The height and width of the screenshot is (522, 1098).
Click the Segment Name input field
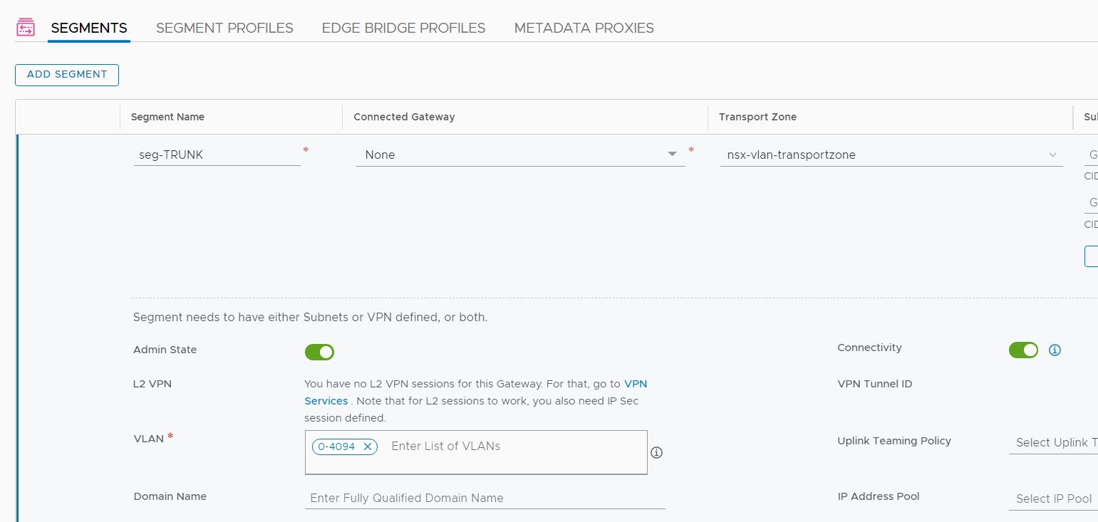217,155
